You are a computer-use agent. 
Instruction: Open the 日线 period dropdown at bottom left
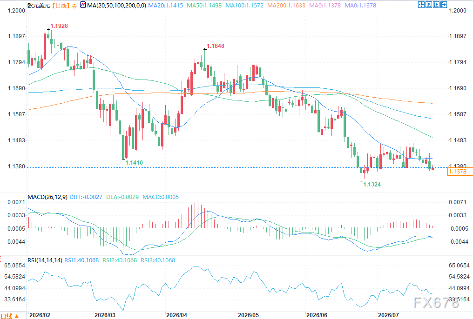pyautogui.click(x=10, y=316)
